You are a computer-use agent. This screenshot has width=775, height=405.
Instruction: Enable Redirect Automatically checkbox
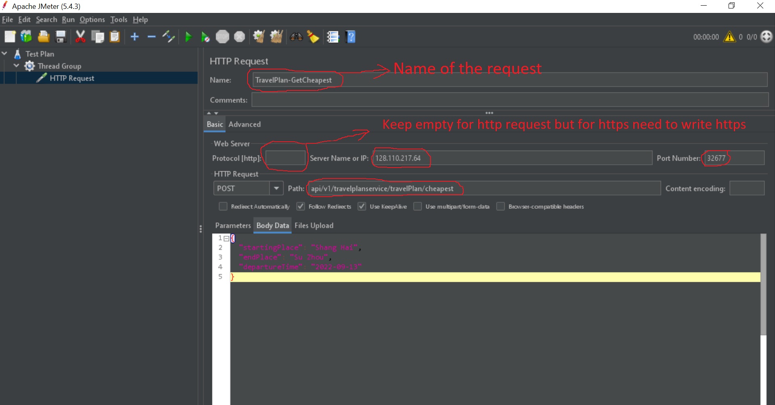[x=223, y=206]
